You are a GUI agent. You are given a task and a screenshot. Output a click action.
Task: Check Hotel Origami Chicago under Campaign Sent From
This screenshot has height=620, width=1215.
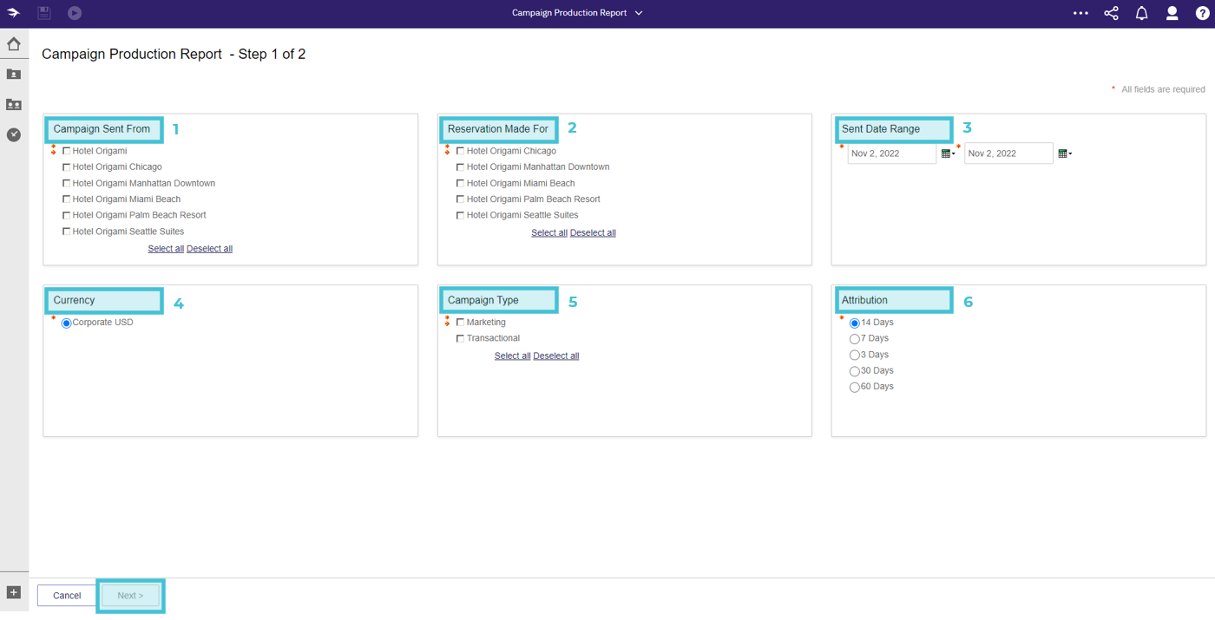pyautogui.click(x=66, y=167)
